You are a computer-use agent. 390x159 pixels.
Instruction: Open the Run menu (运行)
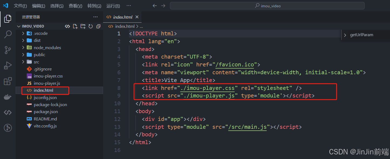113,6
